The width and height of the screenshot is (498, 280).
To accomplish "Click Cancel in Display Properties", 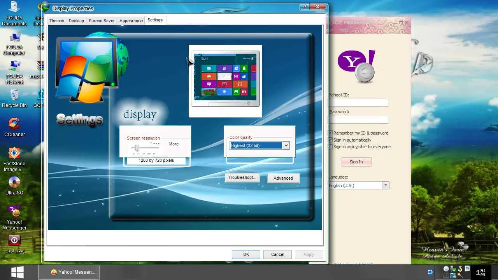I will pos(278,254).
